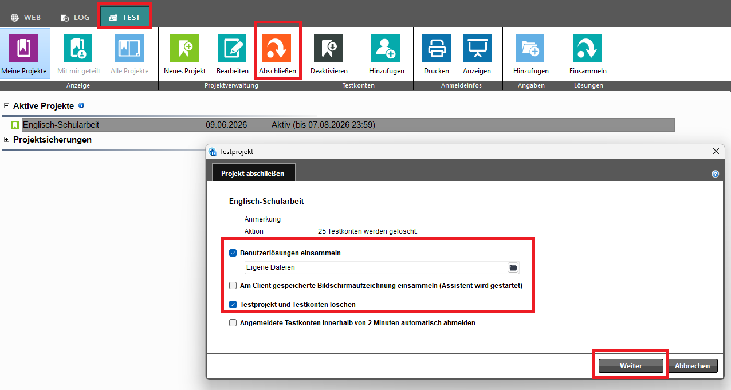Open the help icon in Testprojekt dialog

(x=715, y=174)
